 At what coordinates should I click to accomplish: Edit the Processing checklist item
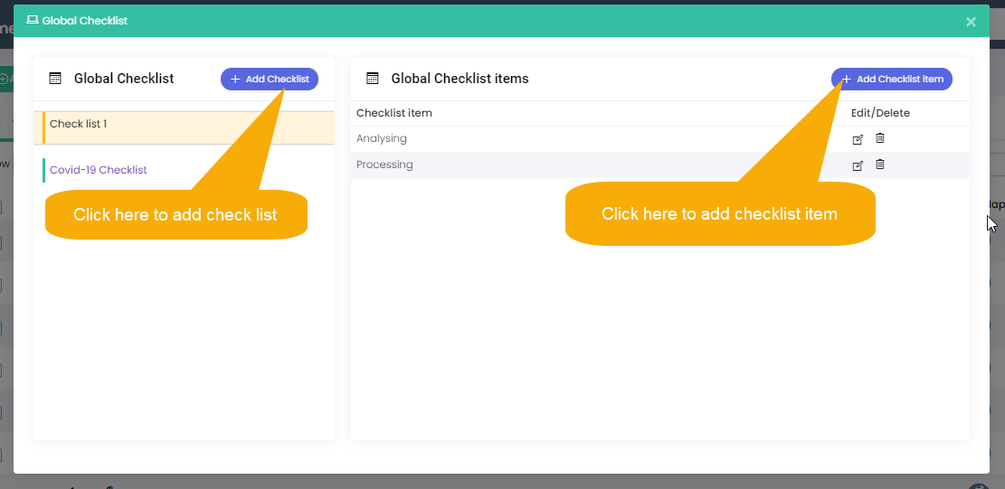(x=858, y=165)
